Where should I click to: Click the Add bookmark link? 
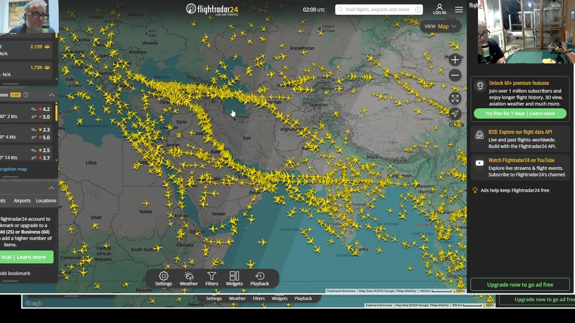(15, 273)
